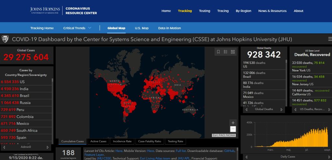Image resolution: width=332 pixels, height=160 pixels.
Task: Select Cumulative Cases map tab
Action: [x=72, y=142]
